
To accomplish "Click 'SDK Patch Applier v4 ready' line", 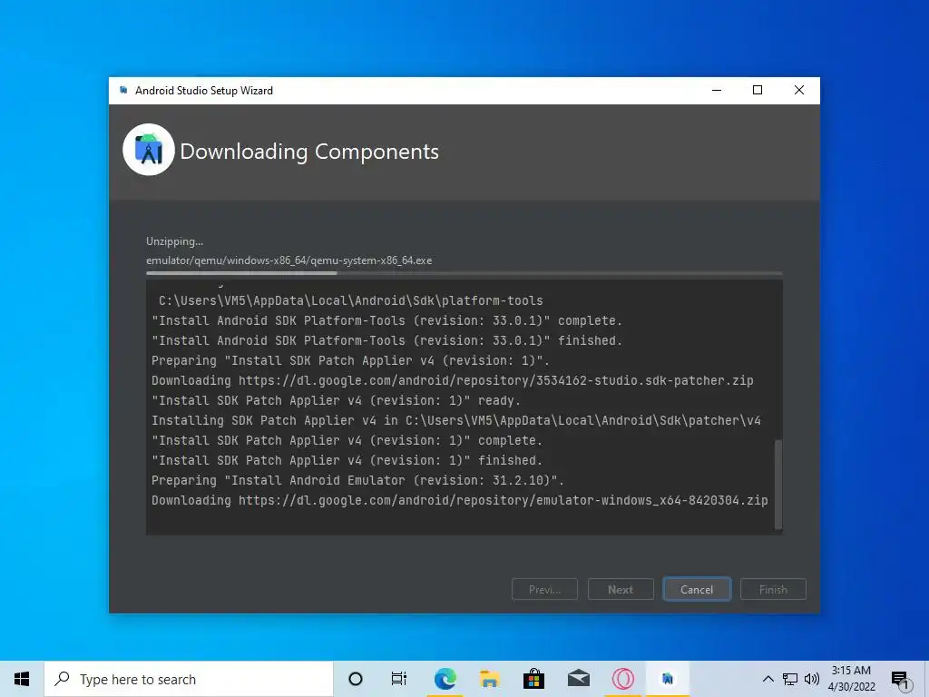I will 336,400.
